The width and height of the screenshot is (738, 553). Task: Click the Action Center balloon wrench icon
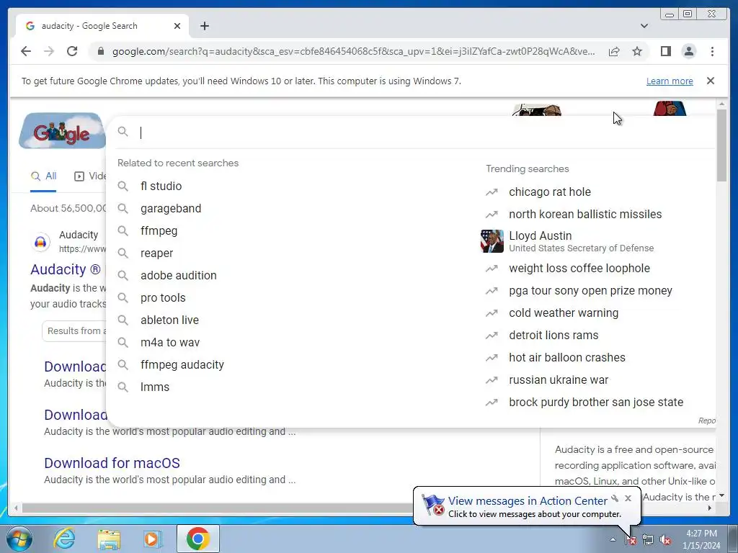click(x=615, y=498)
